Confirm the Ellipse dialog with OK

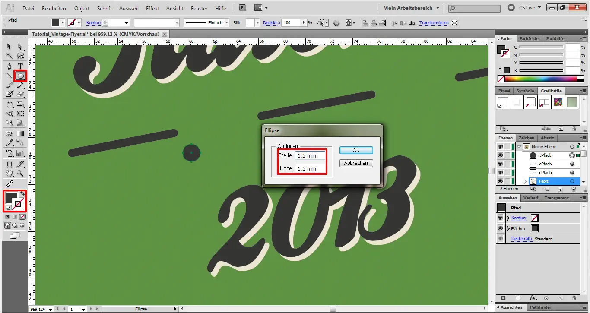tap(356, 150)
